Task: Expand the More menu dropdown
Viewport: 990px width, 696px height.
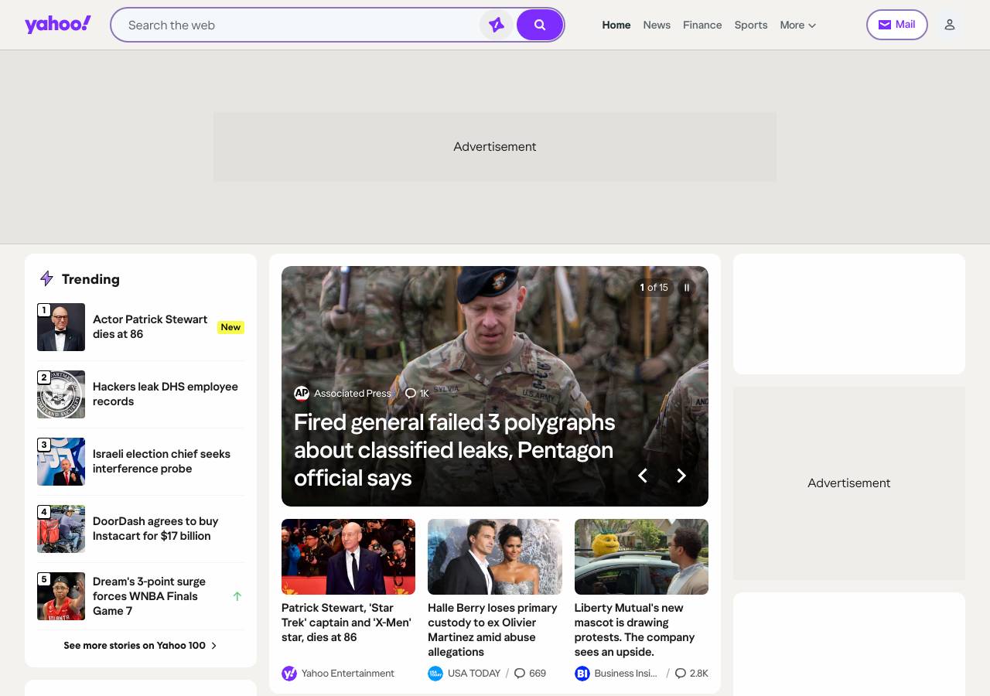Action: tap(797, 25)
